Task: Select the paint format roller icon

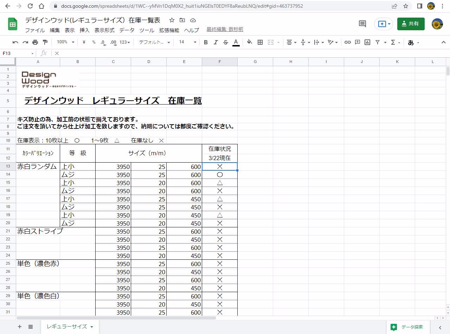Action: [x=45, y=42]
